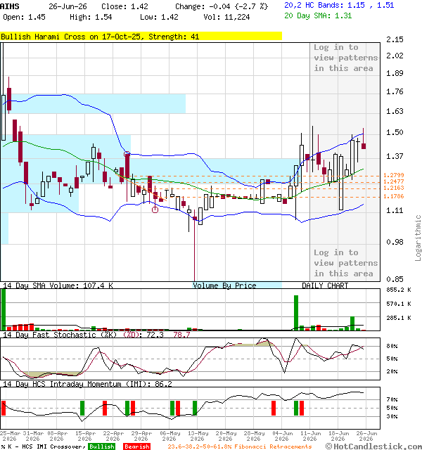Click the Bullish Harami Cross yellow banner
The width and height of the screenshot is (422, 450).
click(x=141, y=37)
